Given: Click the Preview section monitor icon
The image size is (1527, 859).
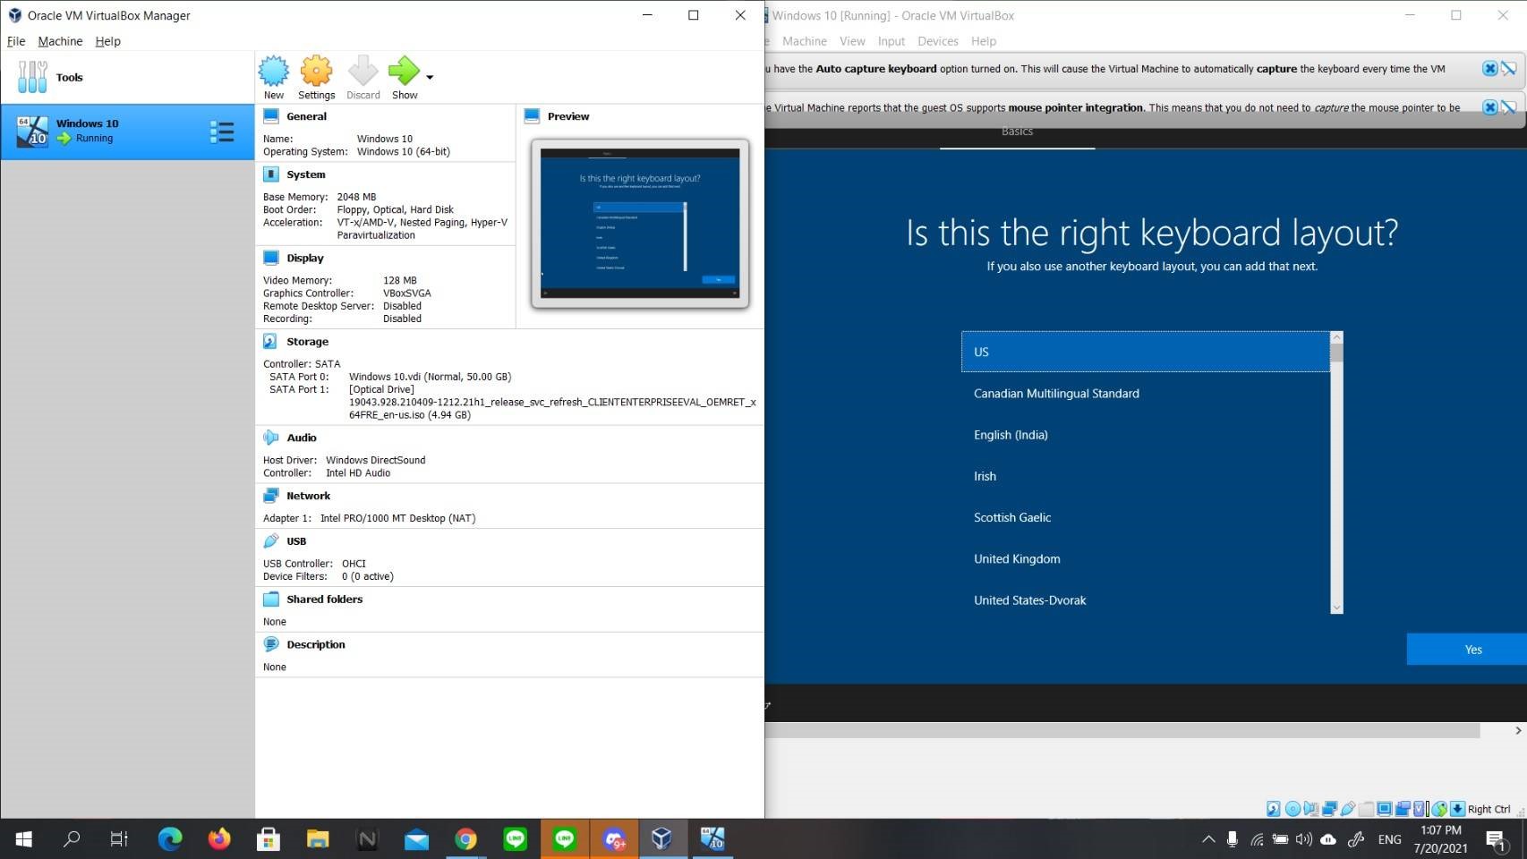Looking at the screenshot, I should pyautogui.click(x=533, y=116).
